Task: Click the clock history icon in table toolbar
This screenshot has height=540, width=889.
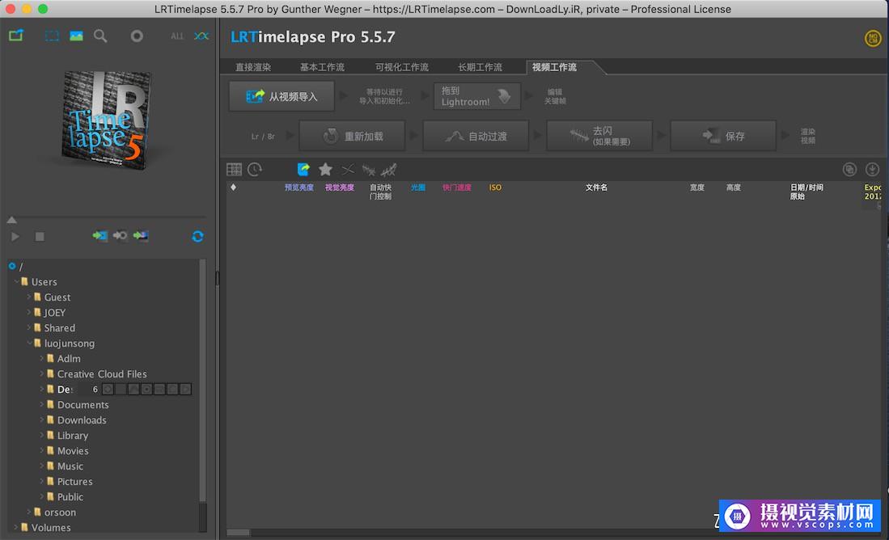Action: [x=255, y=170]
